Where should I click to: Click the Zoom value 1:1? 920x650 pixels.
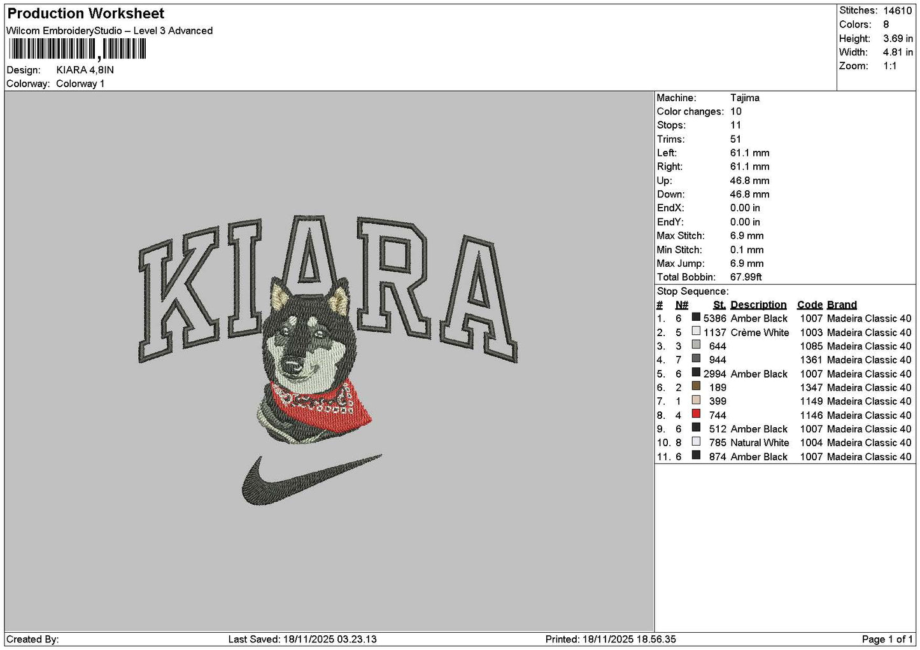(890, 66)
